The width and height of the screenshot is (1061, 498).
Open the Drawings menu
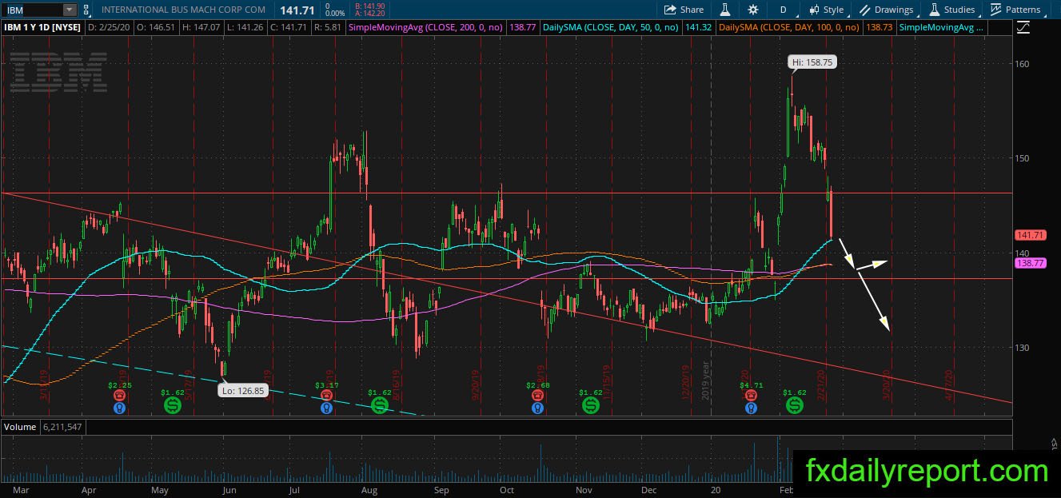pos(887,10)
